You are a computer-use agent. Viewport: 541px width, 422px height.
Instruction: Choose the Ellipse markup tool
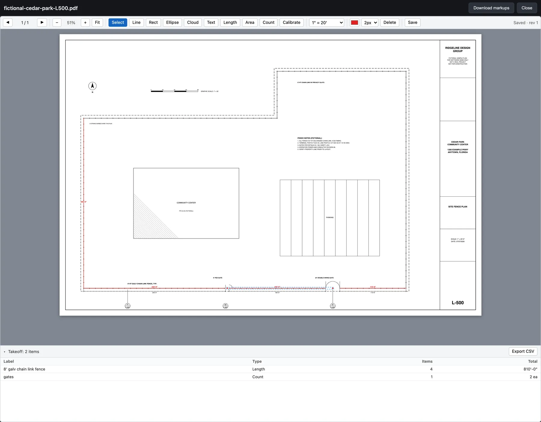tap(173, 23)
